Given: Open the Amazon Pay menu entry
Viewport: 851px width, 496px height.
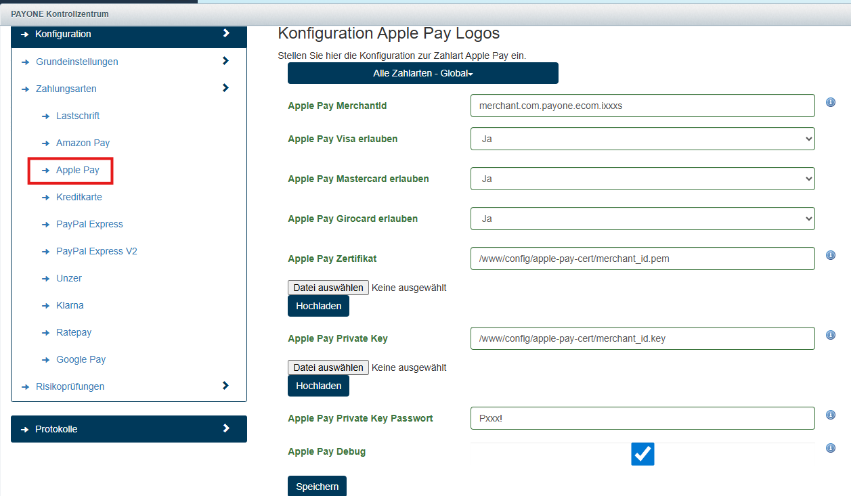Looking at the screenshot, I should tap(83, 143).
